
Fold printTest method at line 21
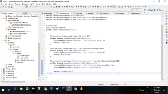[x=45, y=49]
